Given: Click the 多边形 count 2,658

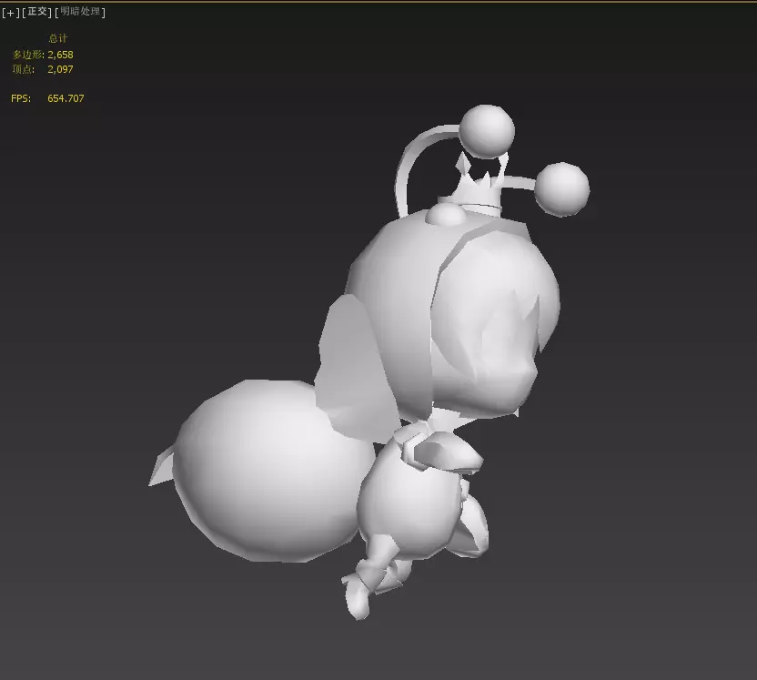Looking at the screenshot, I should click(60, 55).
